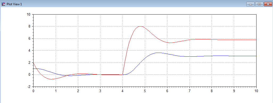The width and height of the screenshot is (273, 103).
Task: Click x-axis label 7
Action: coord(189,91)
